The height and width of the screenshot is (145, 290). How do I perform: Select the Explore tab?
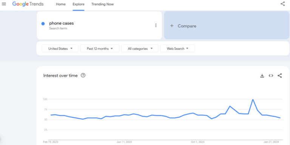click(79, 4)
